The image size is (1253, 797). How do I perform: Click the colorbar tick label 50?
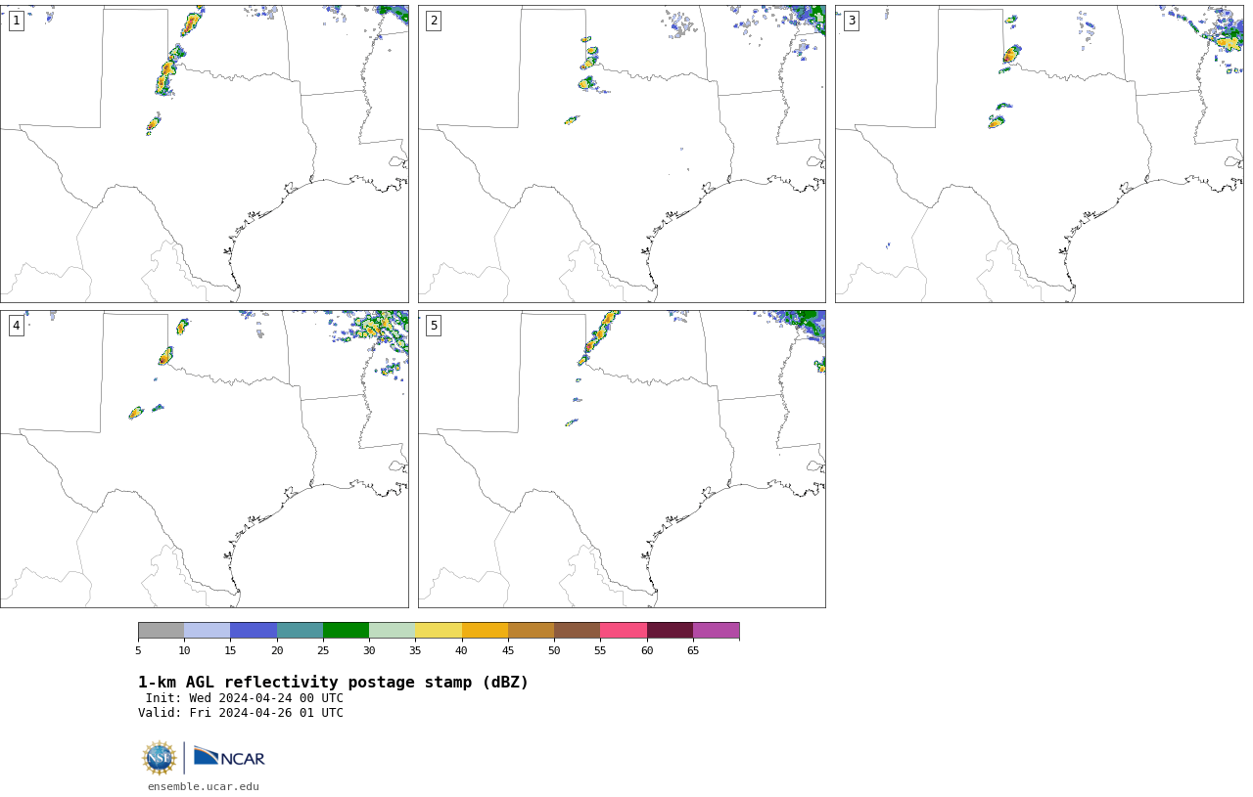tap(554, 650)
